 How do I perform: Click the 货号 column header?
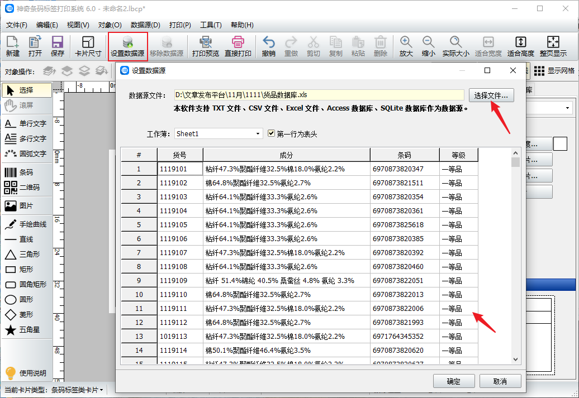[x=180, y=155]
